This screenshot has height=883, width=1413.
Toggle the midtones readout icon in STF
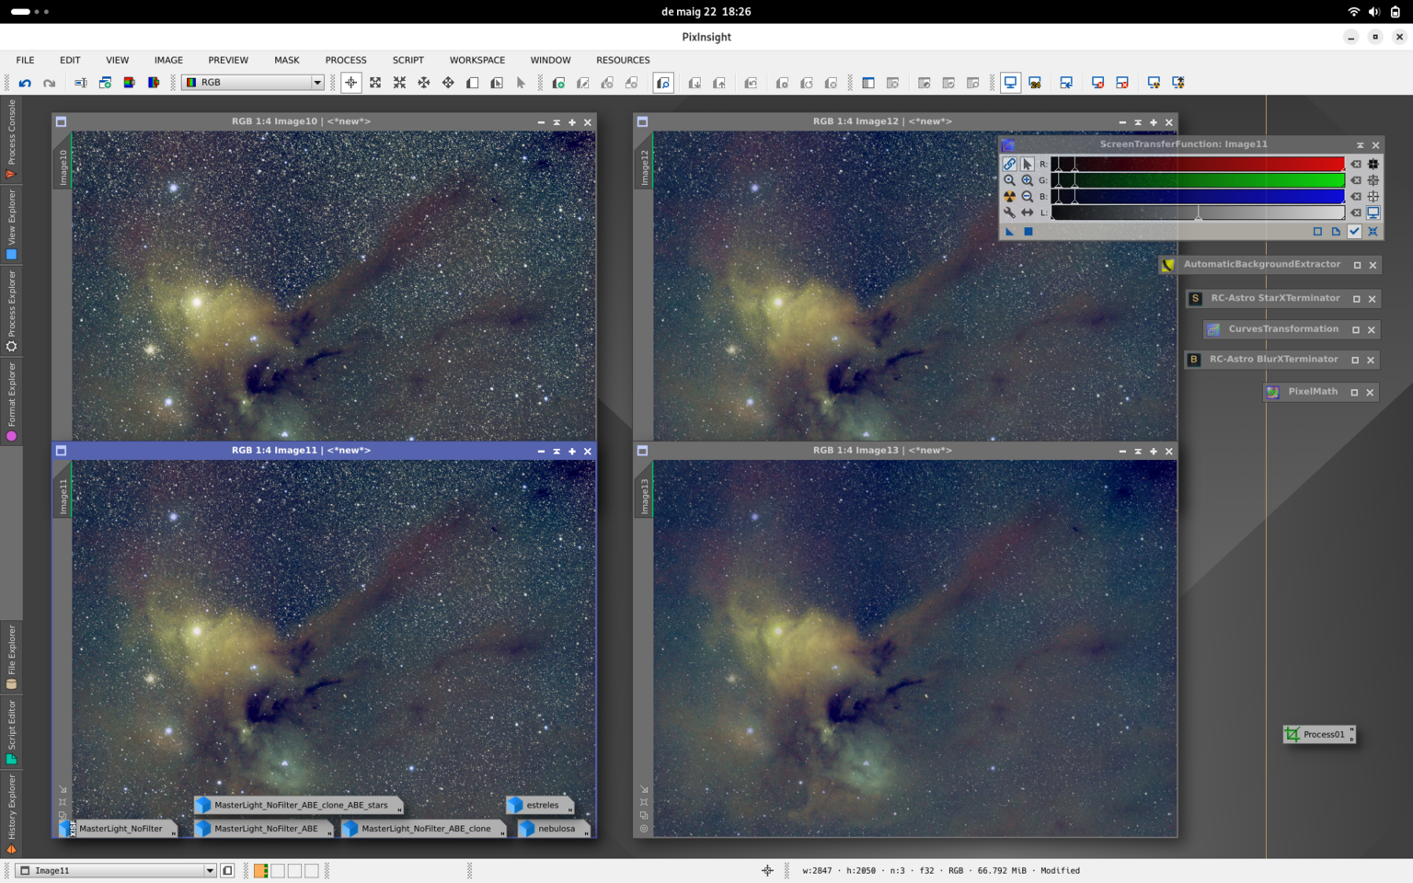click(x=1373, y=180)
